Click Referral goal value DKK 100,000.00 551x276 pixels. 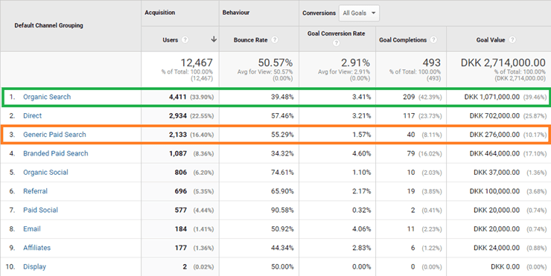(494, 191)
